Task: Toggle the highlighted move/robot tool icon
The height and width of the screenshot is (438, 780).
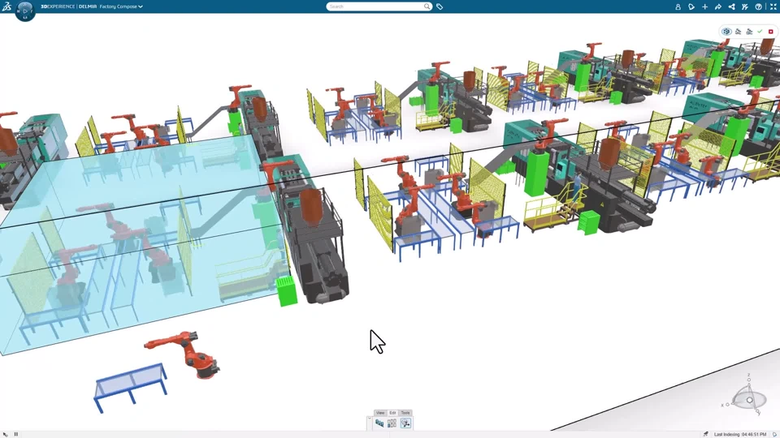Action: click(406, 423)
